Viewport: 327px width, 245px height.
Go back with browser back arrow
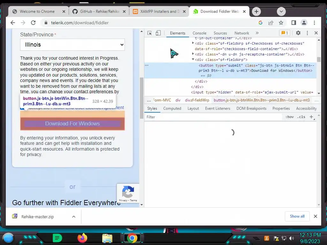click(13, 23)
